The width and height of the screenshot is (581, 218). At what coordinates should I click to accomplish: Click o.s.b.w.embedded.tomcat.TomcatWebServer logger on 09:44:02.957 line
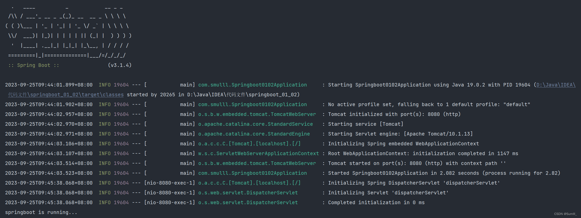[x=257, y=114]
